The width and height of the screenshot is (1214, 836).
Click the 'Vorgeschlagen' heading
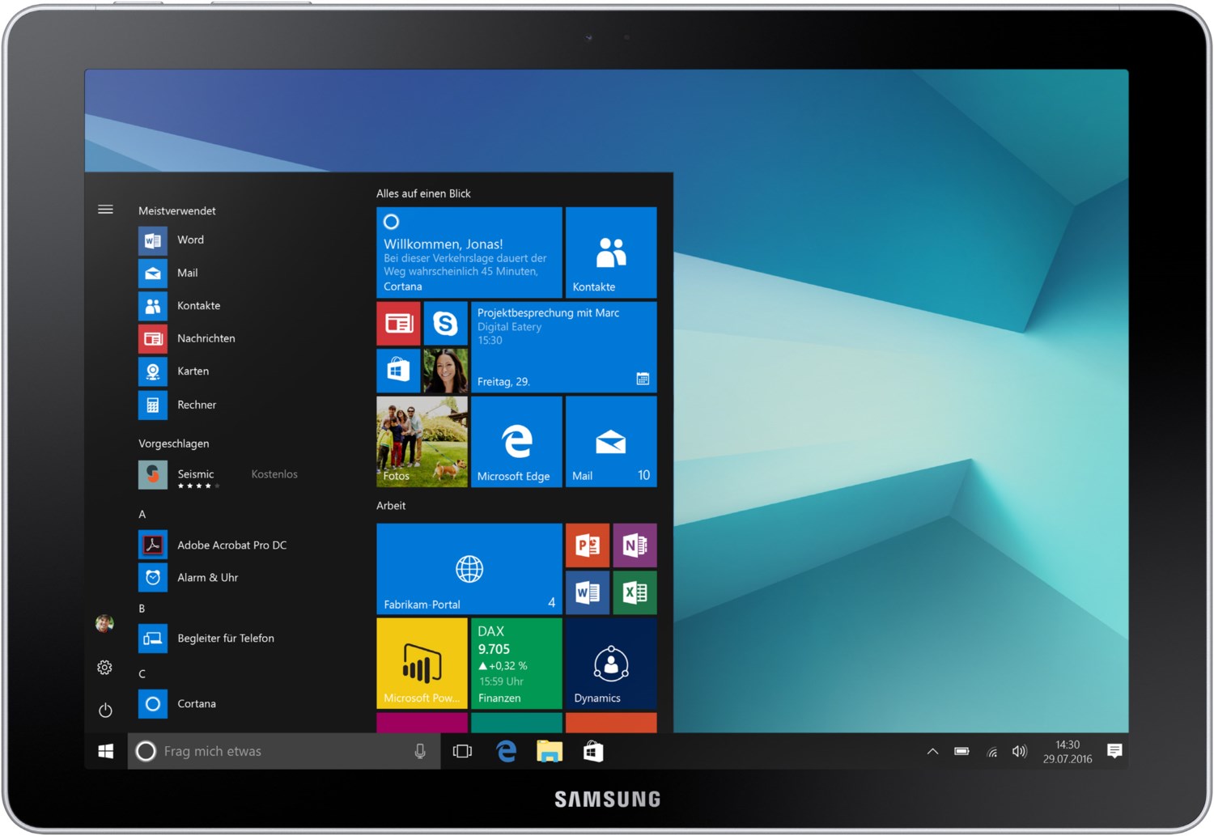[x=174, y=444]
